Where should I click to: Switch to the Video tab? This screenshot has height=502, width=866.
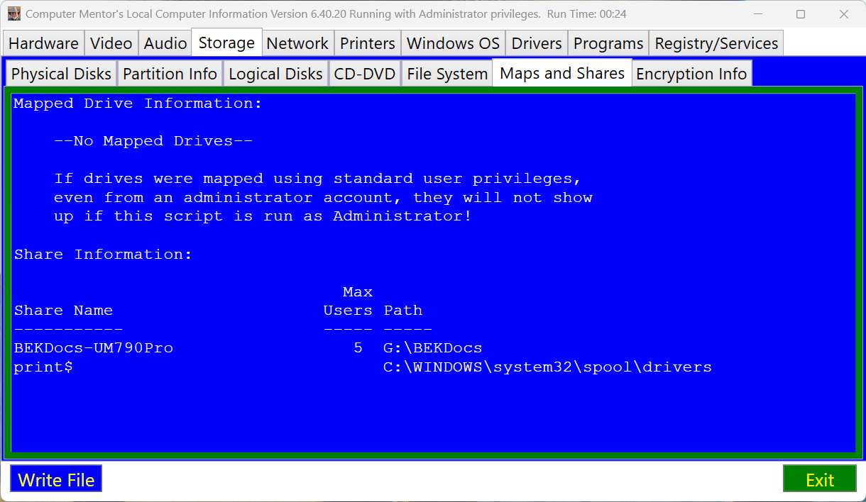click(111, 43)
